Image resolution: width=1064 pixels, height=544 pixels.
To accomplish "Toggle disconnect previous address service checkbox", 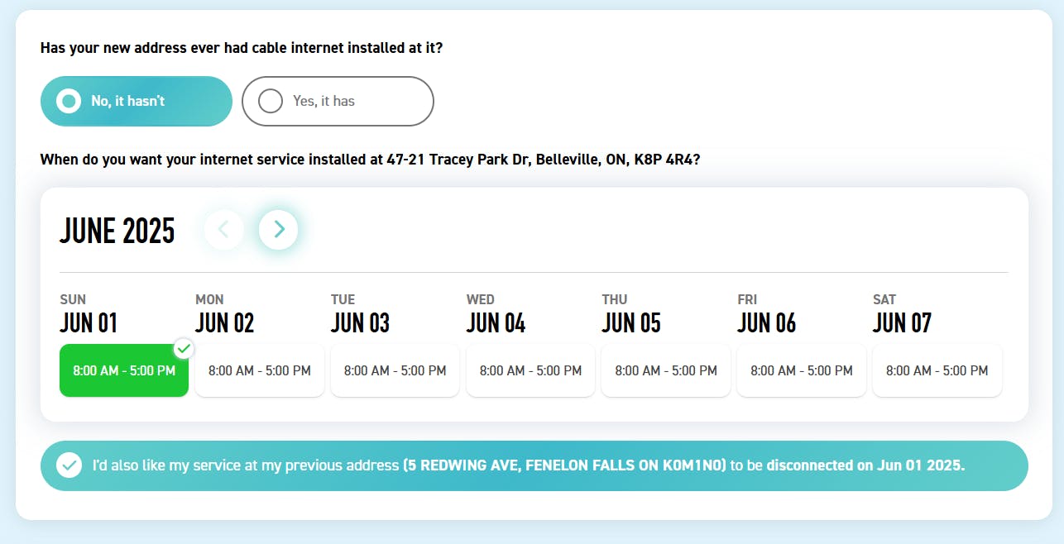I will coord(69,465).
